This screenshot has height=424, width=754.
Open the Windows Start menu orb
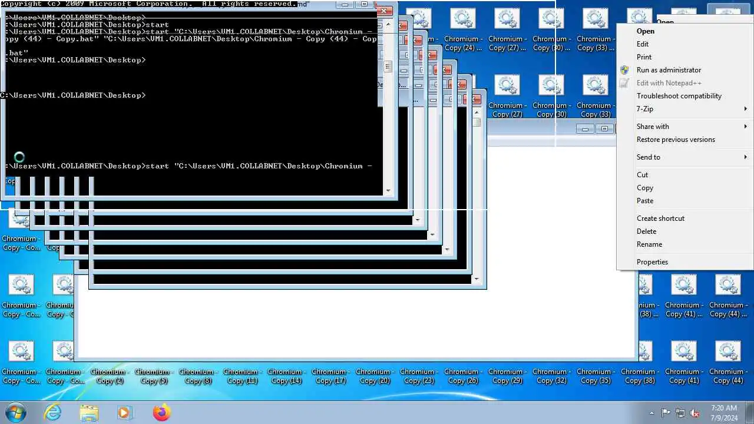16,412
